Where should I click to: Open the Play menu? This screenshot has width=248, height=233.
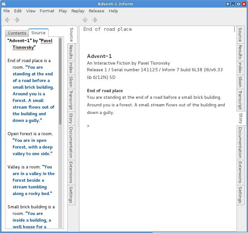click(x=63, y=11)
